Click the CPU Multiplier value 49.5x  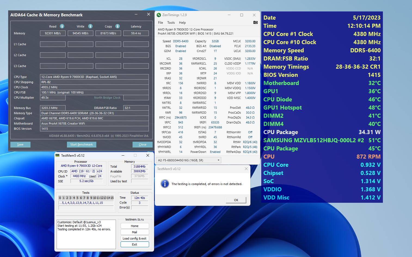tap(53, 98)
